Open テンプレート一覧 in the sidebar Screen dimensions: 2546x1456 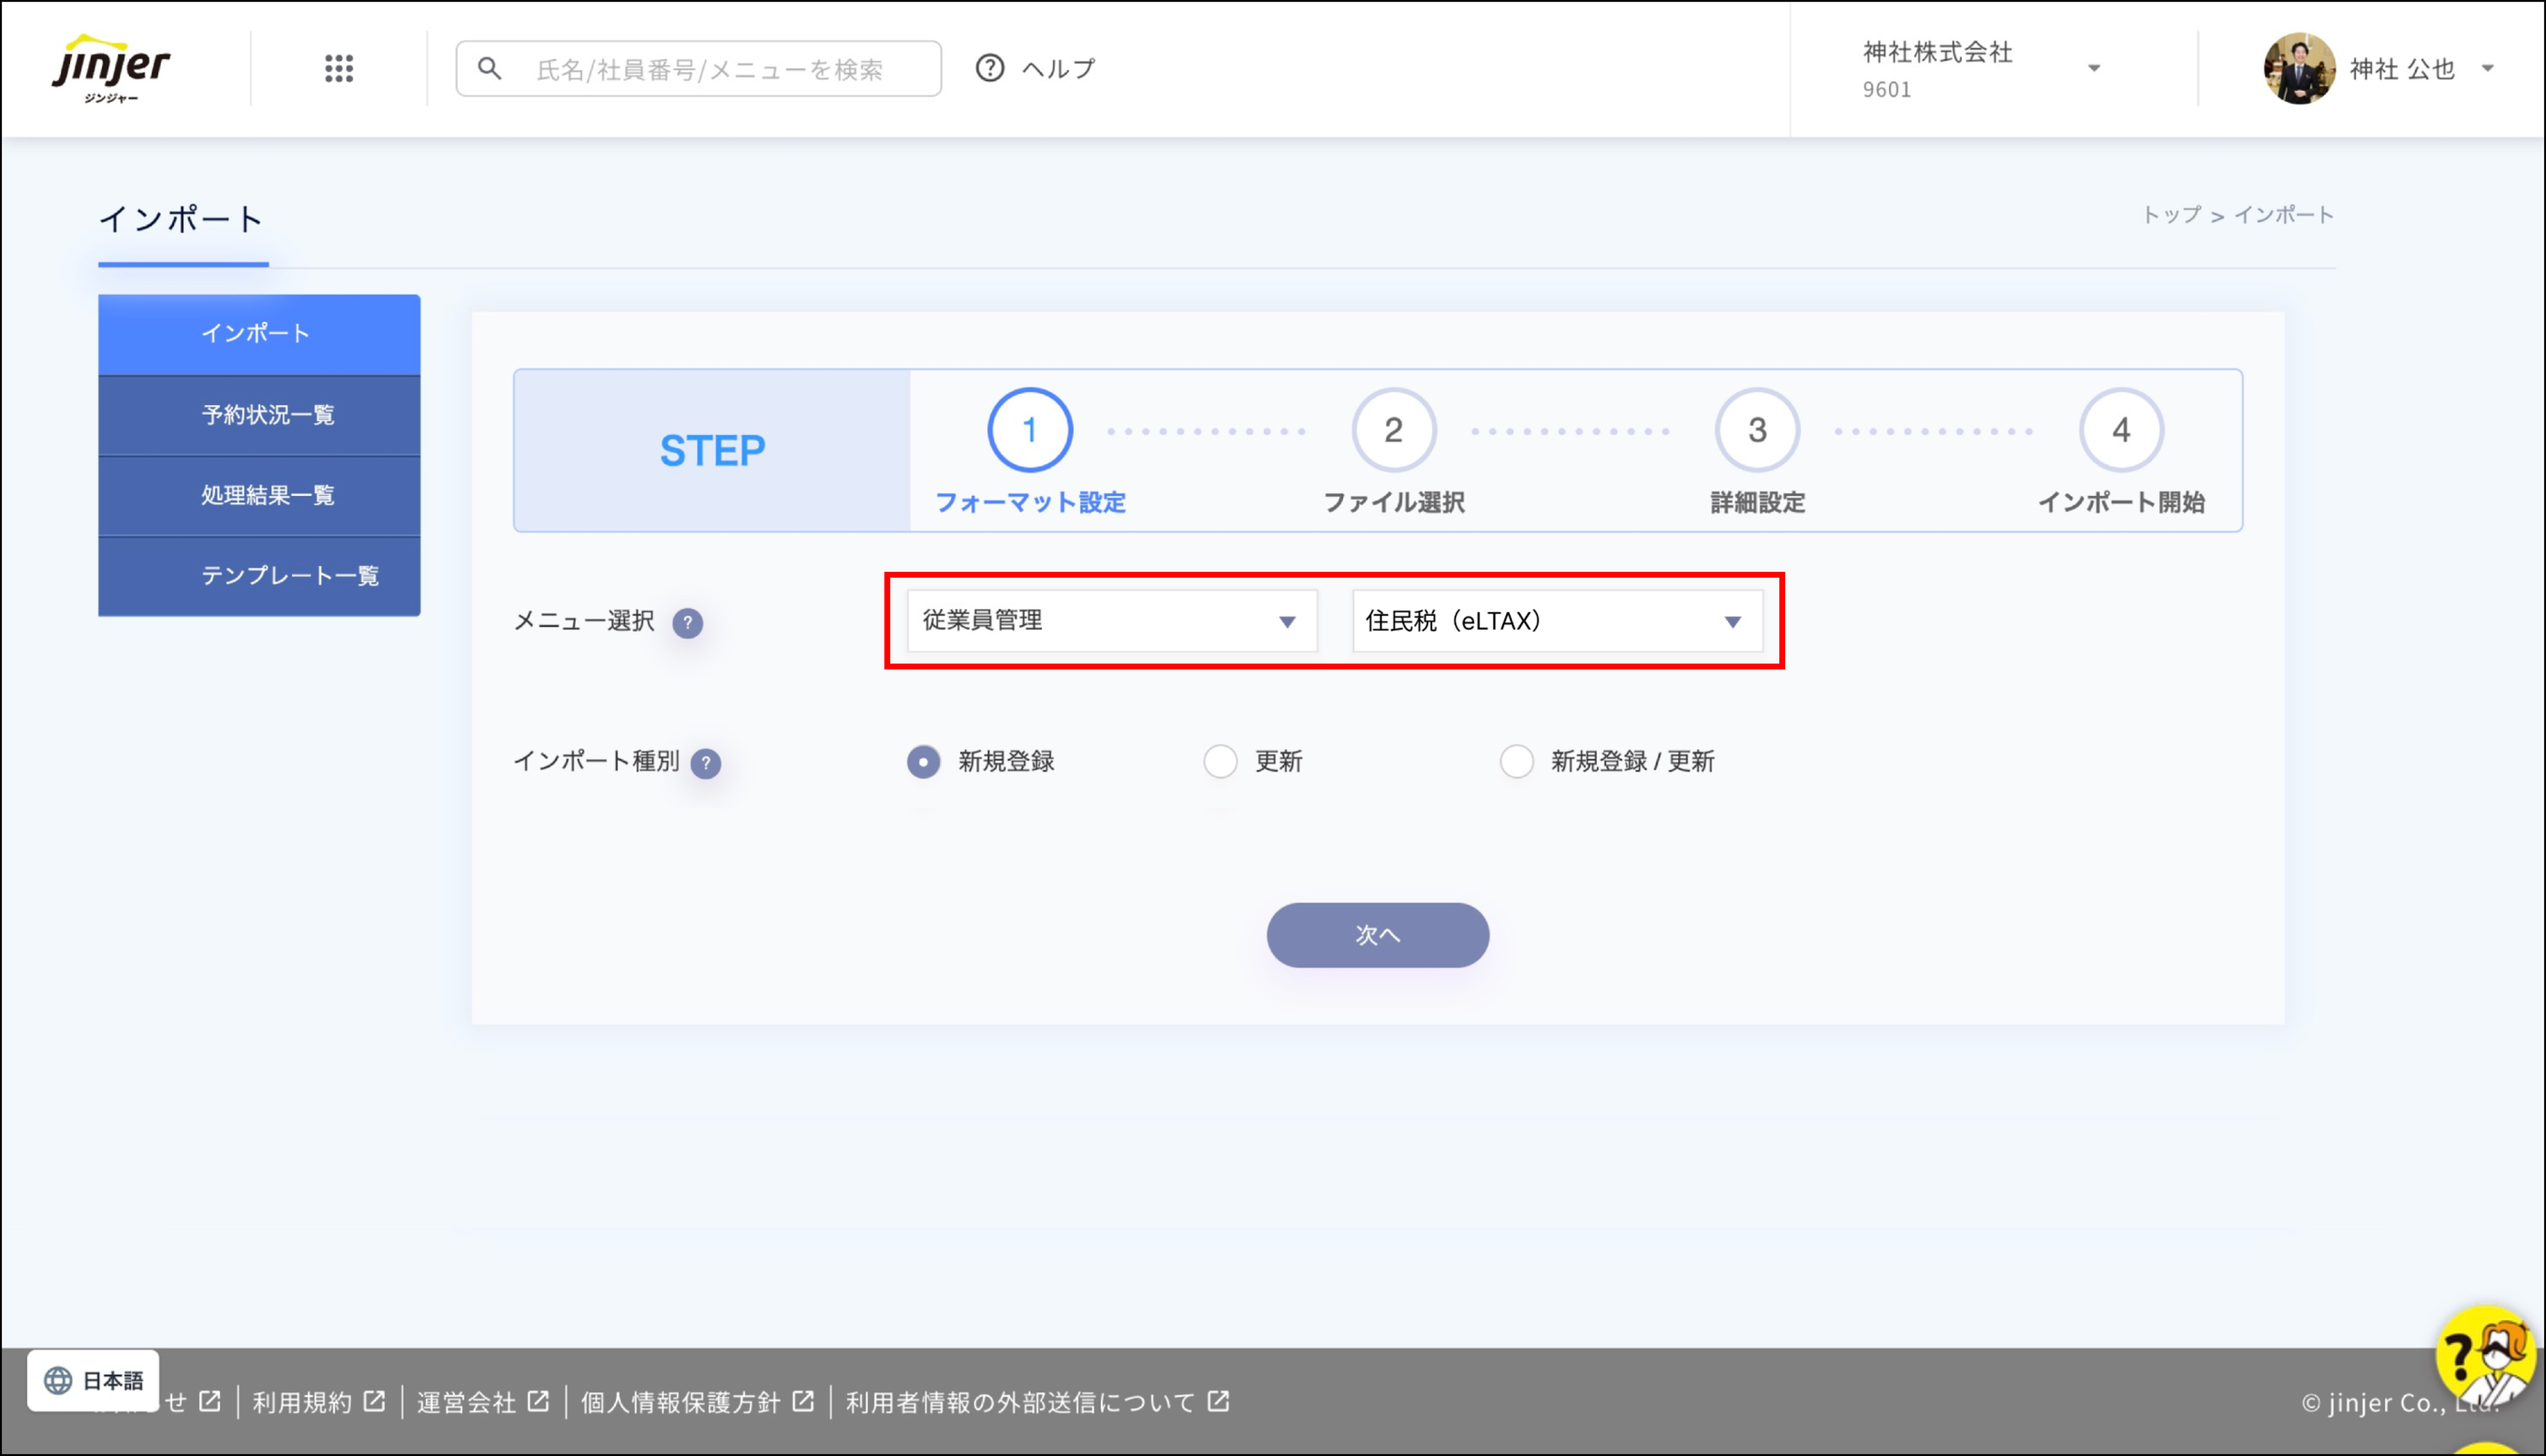(x=259, y=575)
